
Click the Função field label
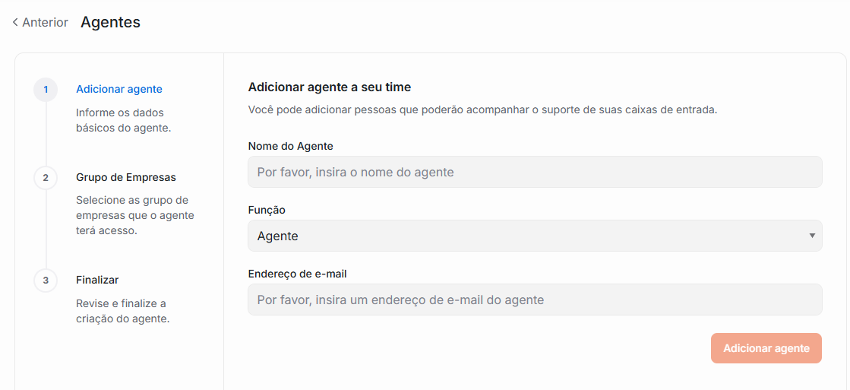pyautogui.click(x=267, y=210)
